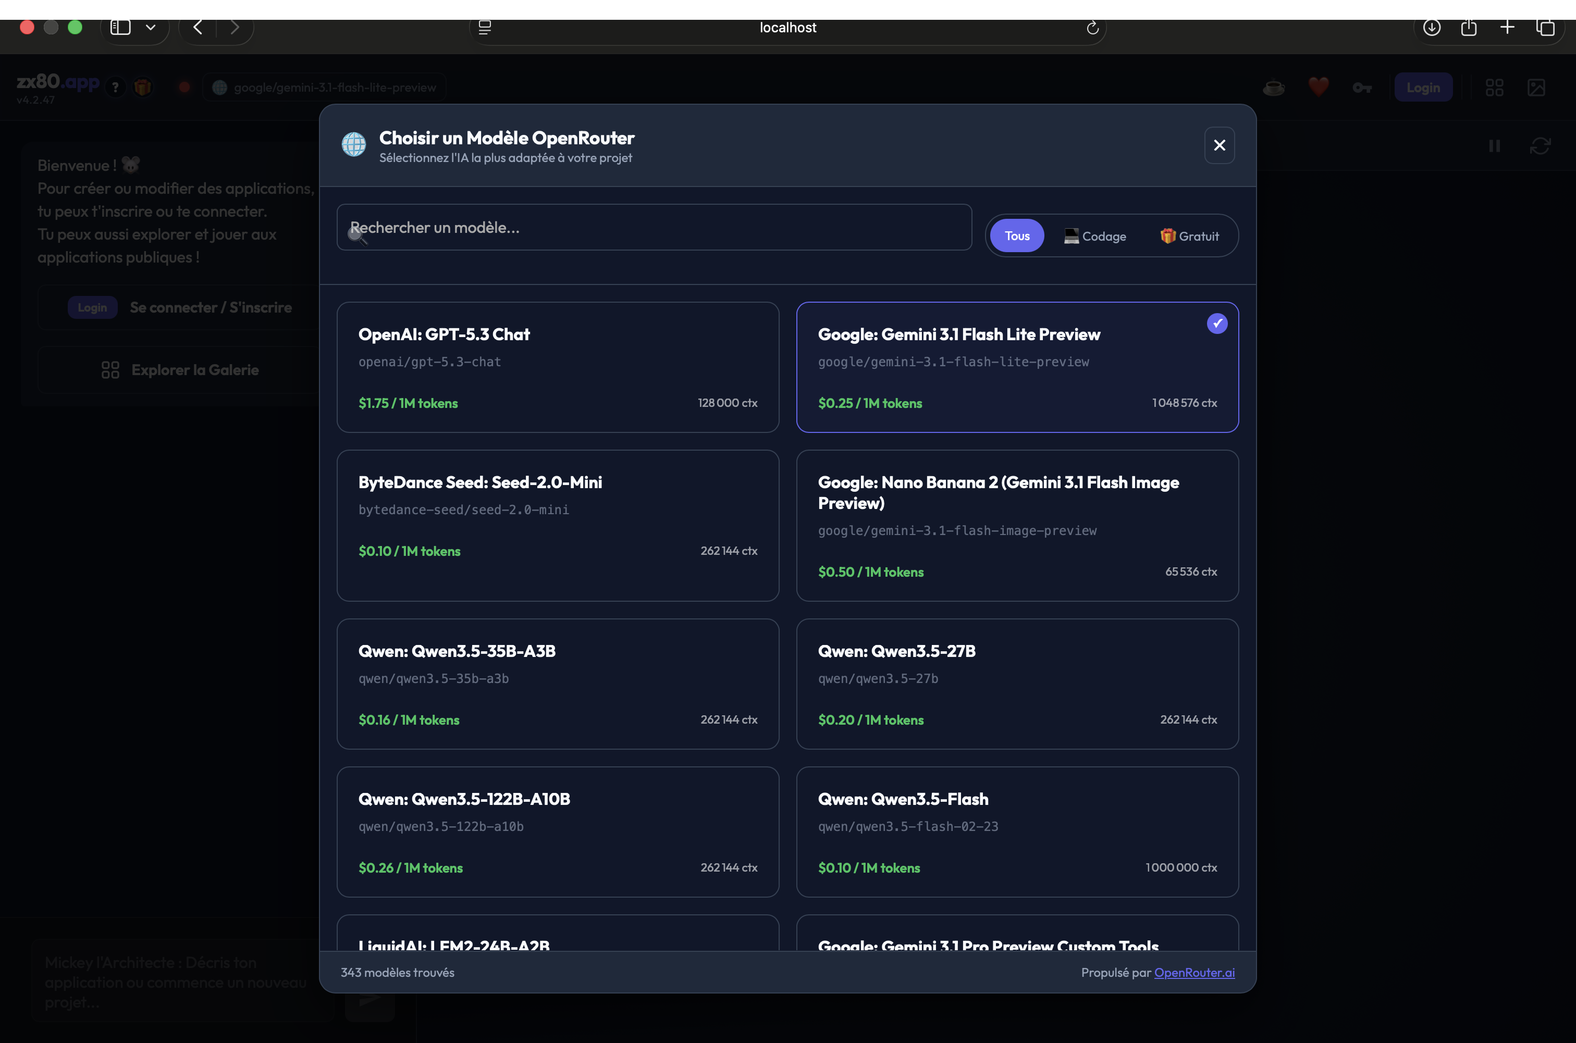Click Explorer la Galerie button
Image resolution: width=1576 pixels, height=1043 pixels.
point(180,370)
